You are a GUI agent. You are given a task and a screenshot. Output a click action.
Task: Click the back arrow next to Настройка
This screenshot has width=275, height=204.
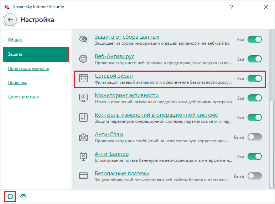click(x=10, y=20)
